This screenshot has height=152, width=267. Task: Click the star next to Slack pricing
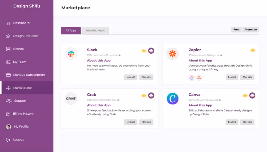(120, 55)
